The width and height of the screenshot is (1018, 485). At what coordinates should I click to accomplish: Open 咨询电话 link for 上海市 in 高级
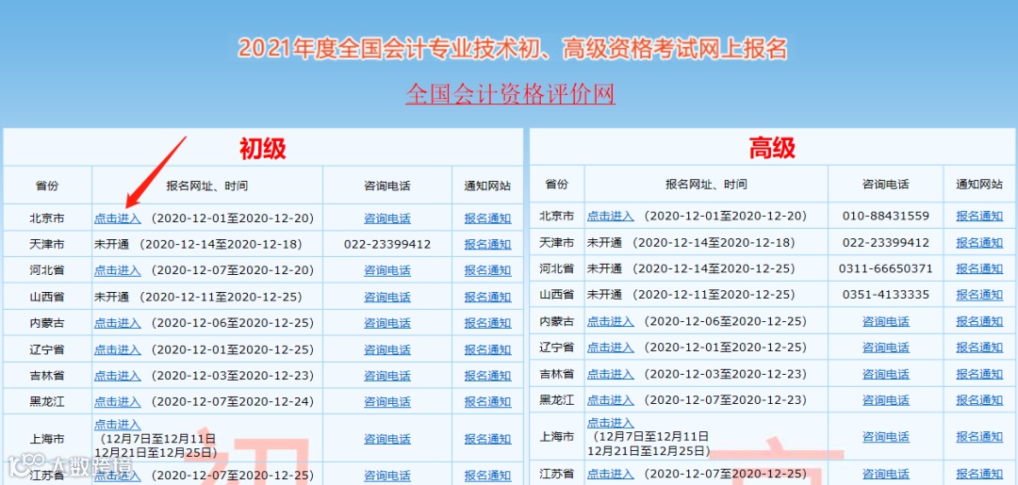(885, 437)
